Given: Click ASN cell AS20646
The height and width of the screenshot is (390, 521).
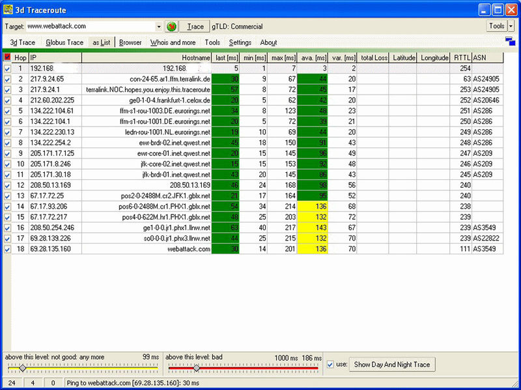Looking at the screenshot, I should tap(486, 100).
